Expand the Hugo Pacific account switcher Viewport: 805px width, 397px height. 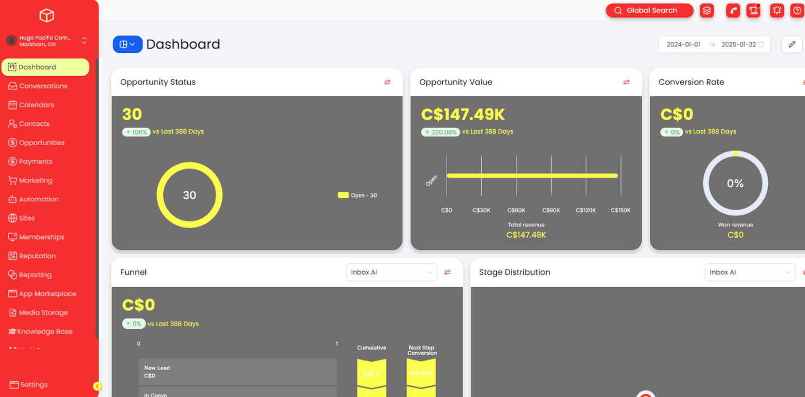47,41
